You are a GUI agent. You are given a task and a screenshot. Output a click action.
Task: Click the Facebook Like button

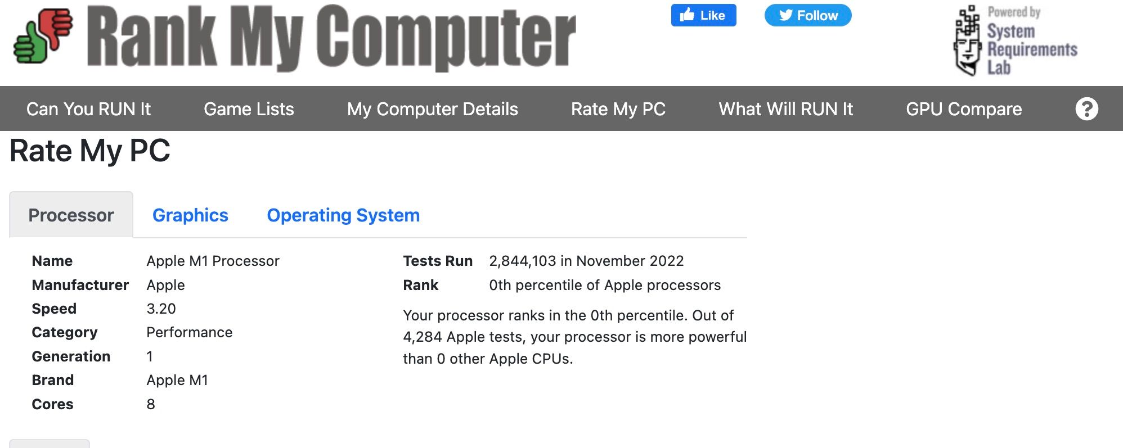click(703, 16)
